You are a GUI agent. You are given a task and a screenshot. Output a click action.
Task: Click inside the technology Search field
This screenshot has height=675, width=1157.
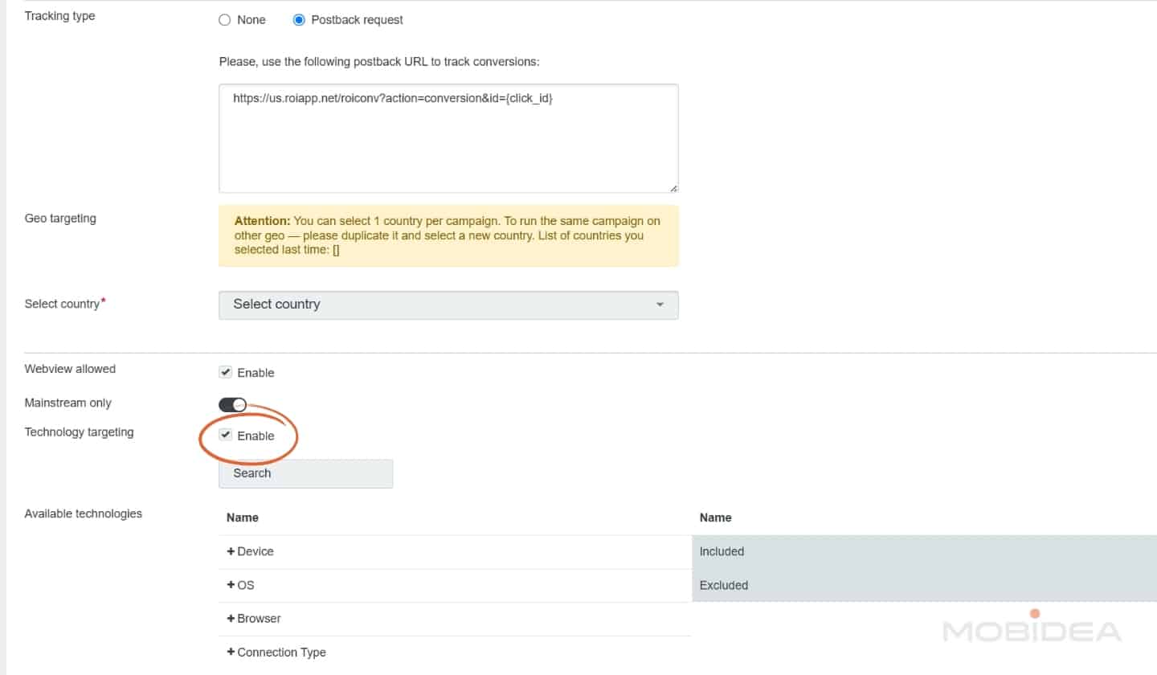coord(305,474)
